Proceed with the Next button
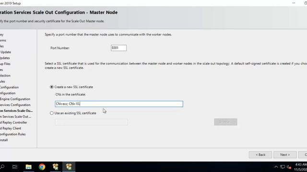 click(285, 155)
